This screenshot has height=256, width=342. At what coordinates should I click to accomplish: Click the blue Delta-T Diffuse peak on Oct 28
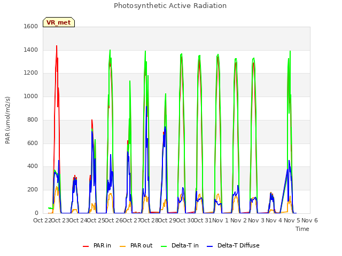[x=165, y=127]
